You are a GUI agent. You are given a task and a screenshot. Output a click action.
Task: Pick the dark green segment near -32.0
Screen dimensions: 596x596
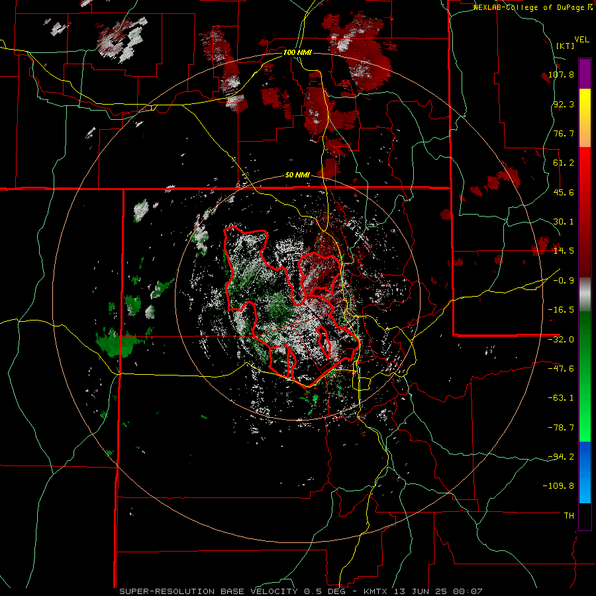[585, 334]
